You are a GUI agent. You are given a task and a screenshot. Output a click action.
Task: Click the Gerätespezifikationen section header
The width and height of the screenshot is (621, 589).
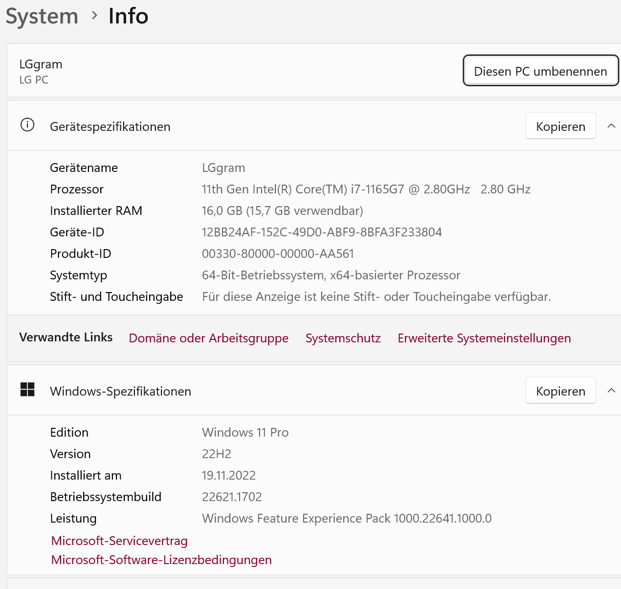(110, 126)
